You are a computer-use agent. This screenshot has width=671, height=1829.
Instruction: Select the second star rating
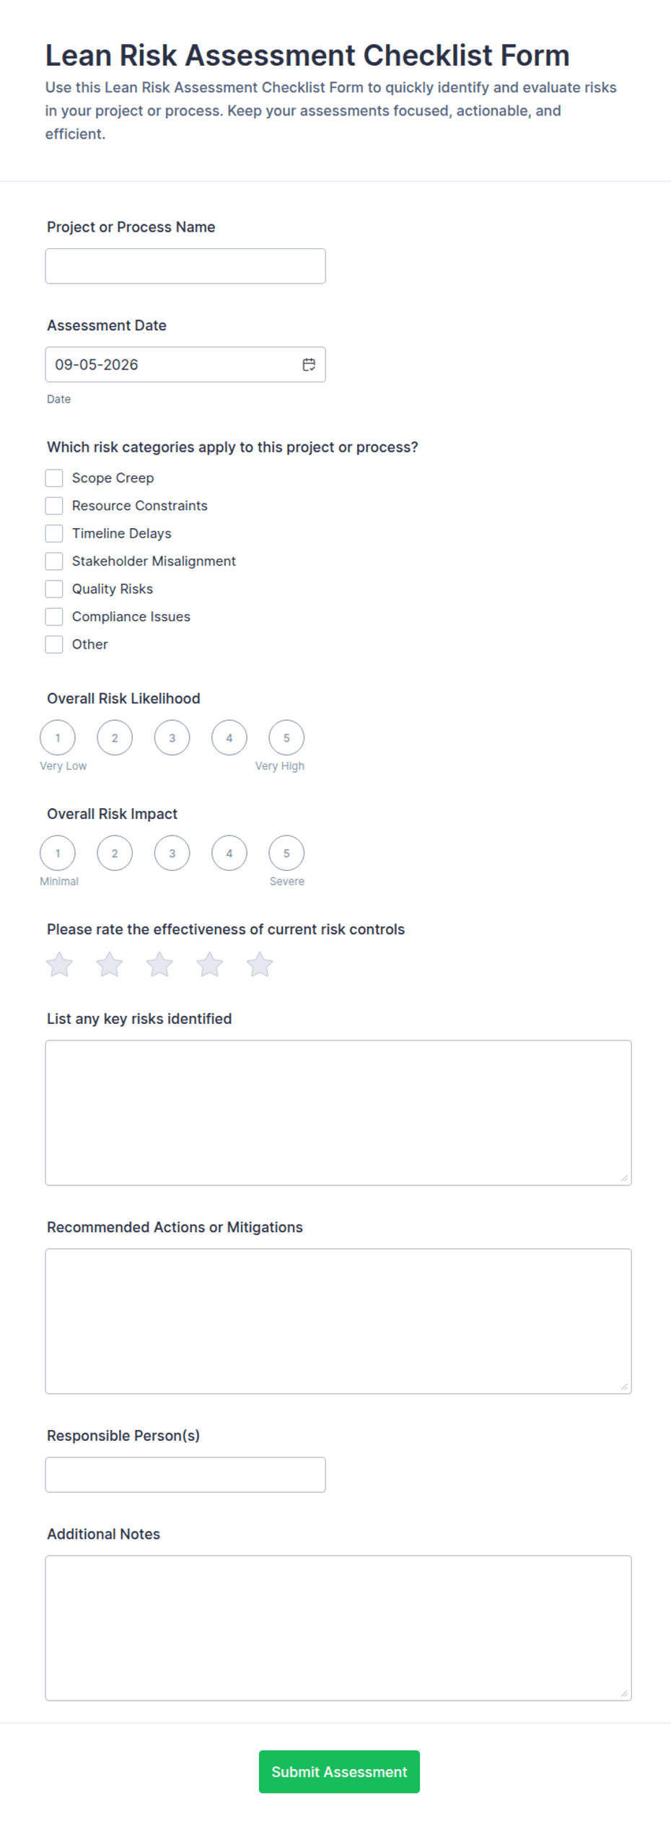coord(110,965)
